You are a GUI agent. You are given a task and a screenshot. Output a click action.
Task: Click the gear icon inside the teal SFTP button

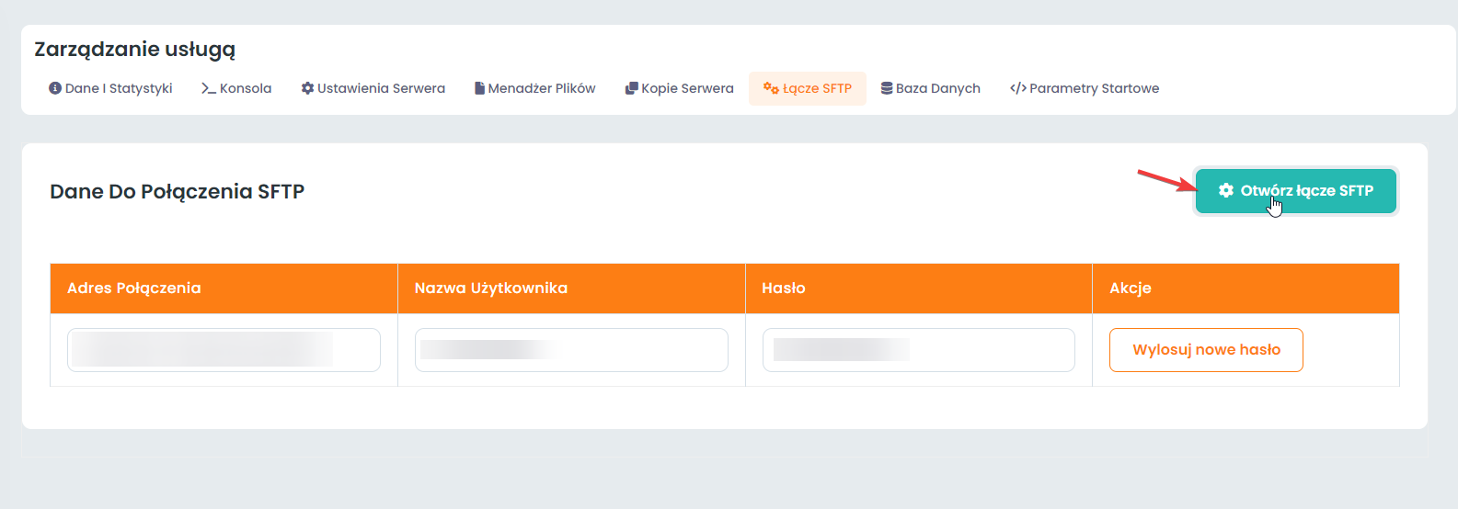(1225, 190)
